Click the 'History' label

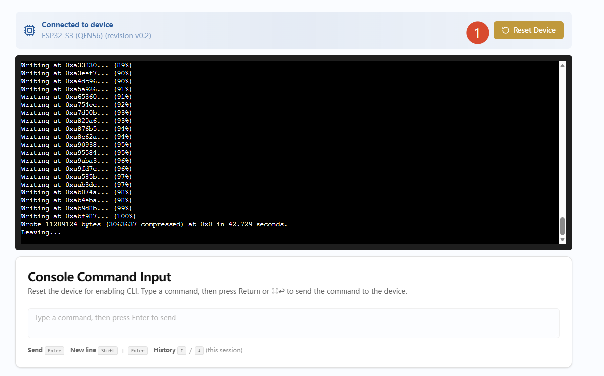pyautogui.click(x=165, y=350)
